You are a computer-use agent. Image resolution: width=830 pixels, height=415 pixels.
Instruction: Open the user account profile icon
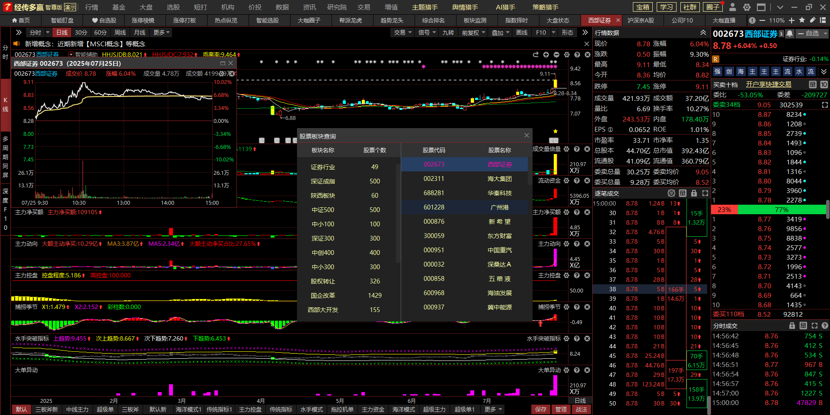[x=732, y=7]
